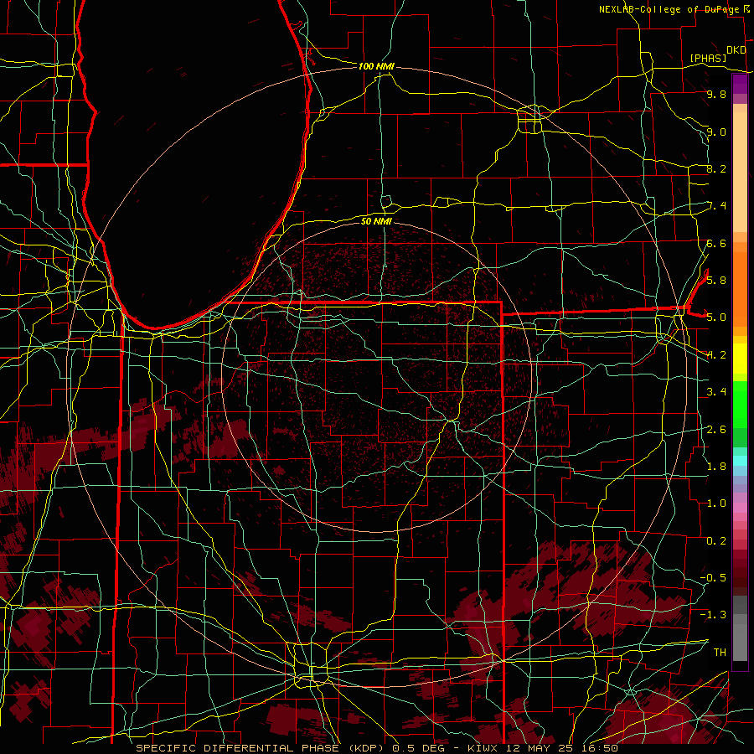
Task: Click the 100 NMI range ring label
Action: pos(376,66)
